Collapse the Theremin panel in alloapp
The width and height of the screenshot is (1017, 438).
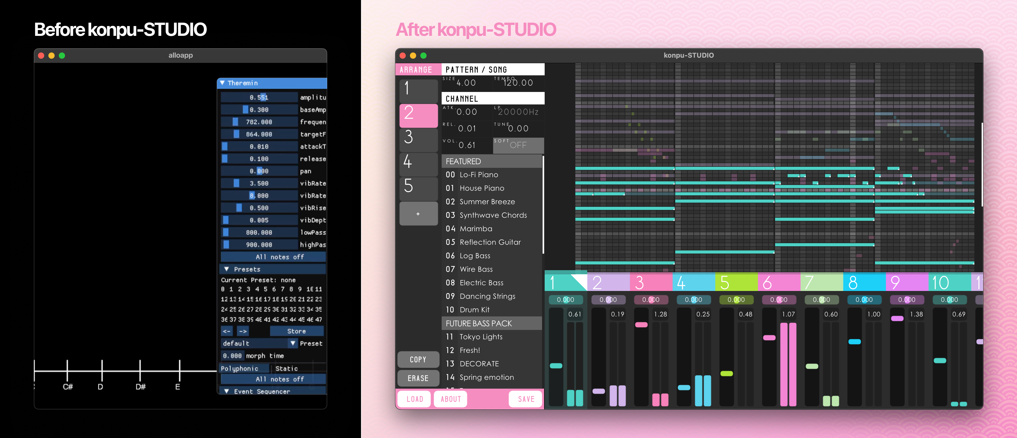[223, 83]
